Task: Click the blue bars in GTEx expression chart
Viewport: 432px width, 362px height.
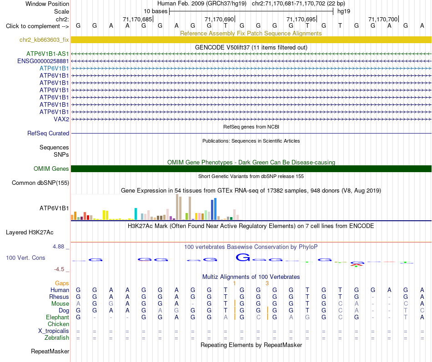Action: tap(214, 209)
